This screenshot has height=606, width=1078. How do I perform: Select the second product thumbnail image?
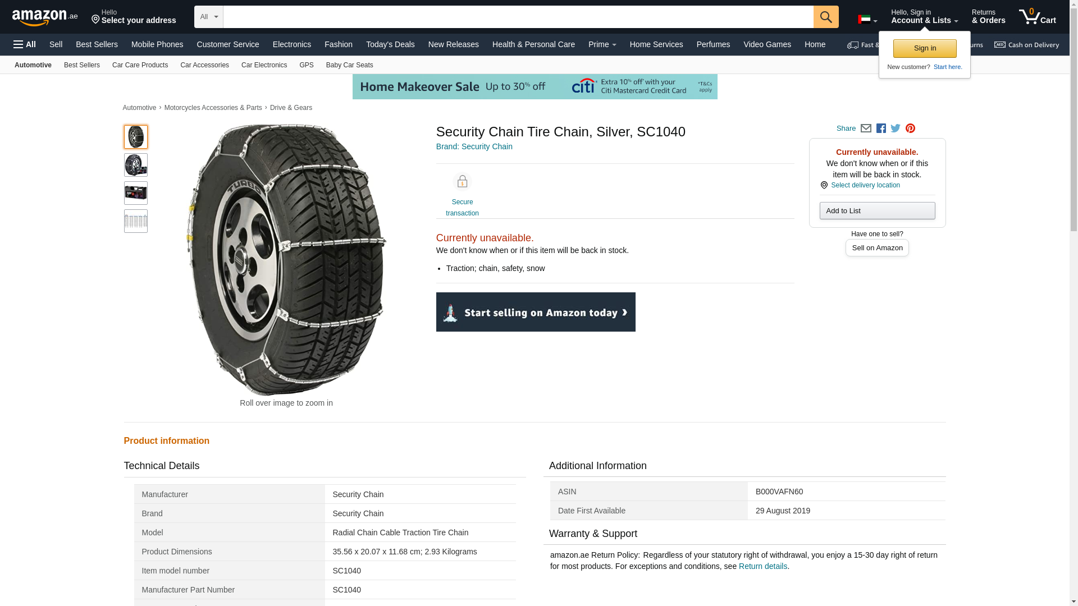pos(136,165)
